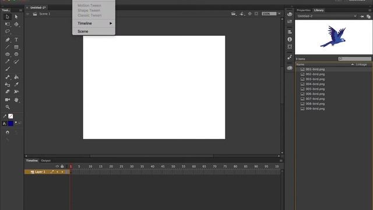Choose the Rectangle tool
The height and width of the screenshot is (210, 373).
[16, 47]
